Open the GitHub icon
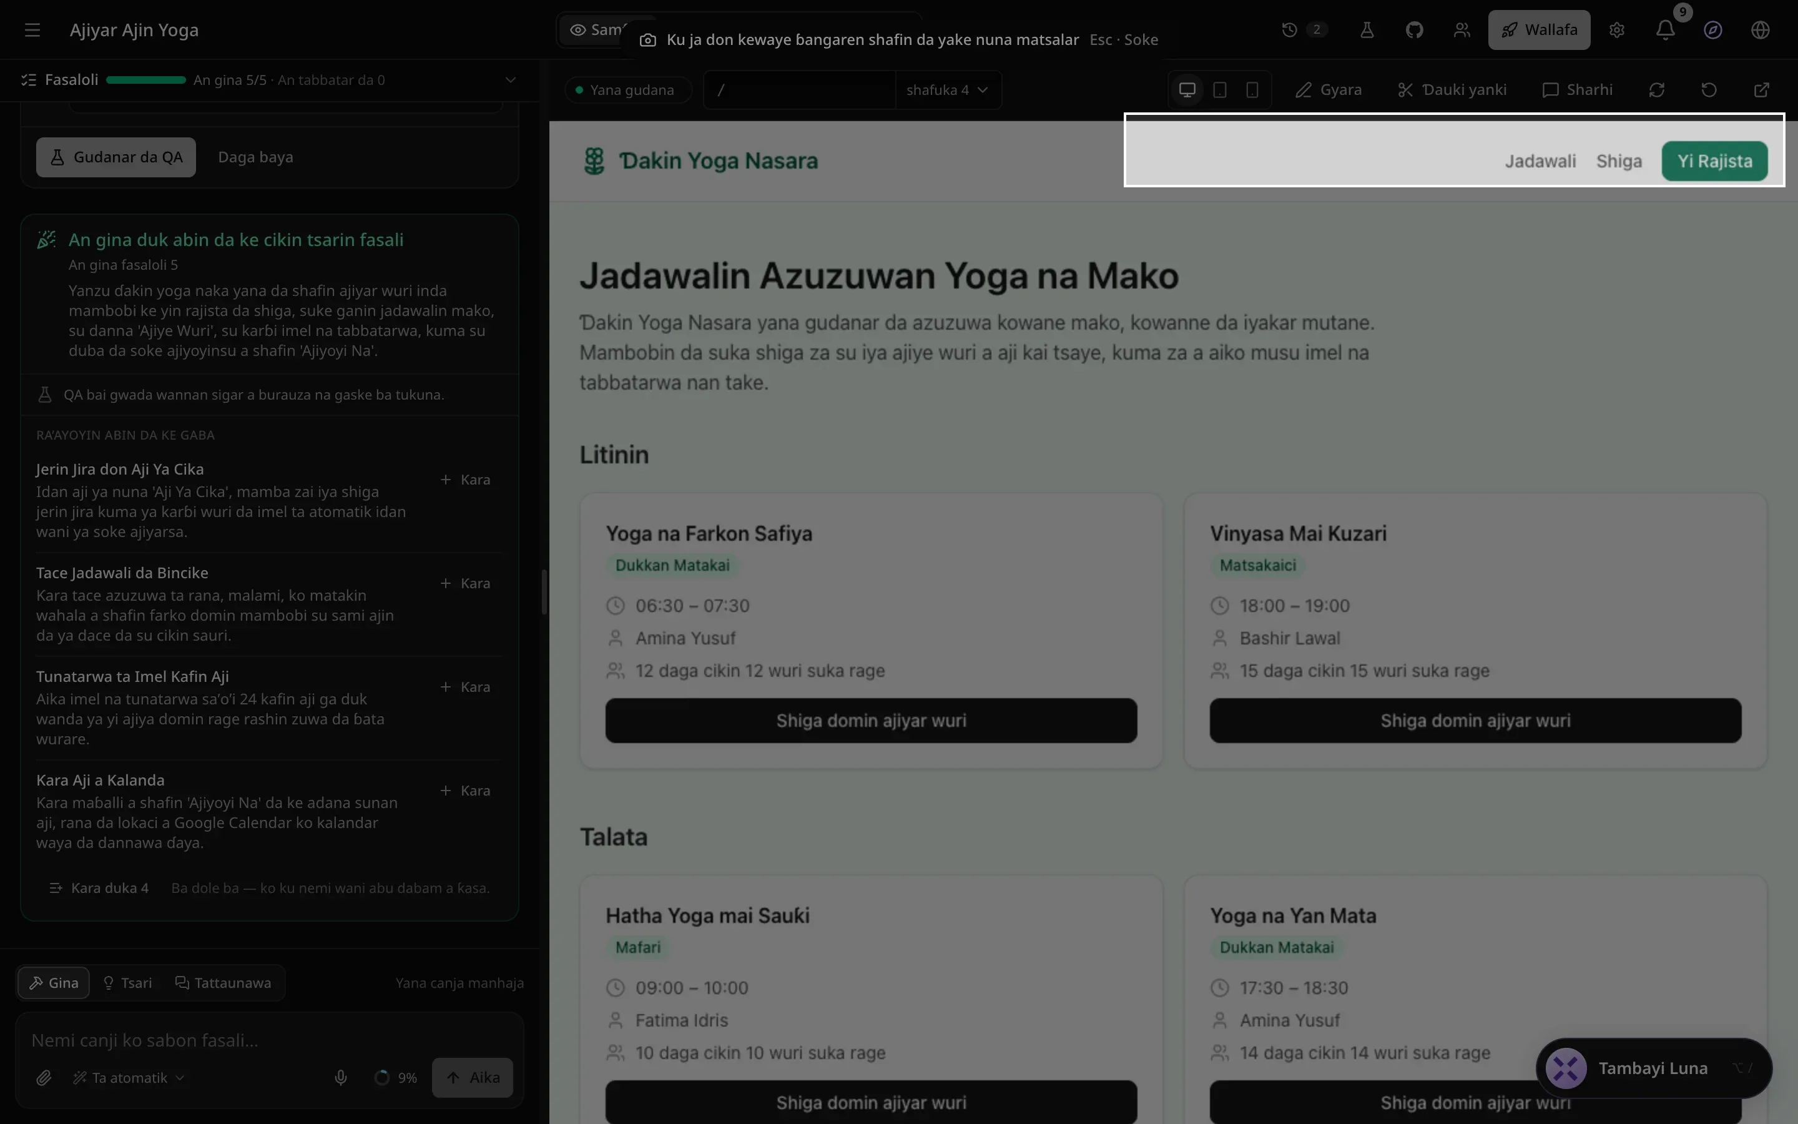The height and width of the screenshot is (1124, 1798). (x=1414, y=30)
